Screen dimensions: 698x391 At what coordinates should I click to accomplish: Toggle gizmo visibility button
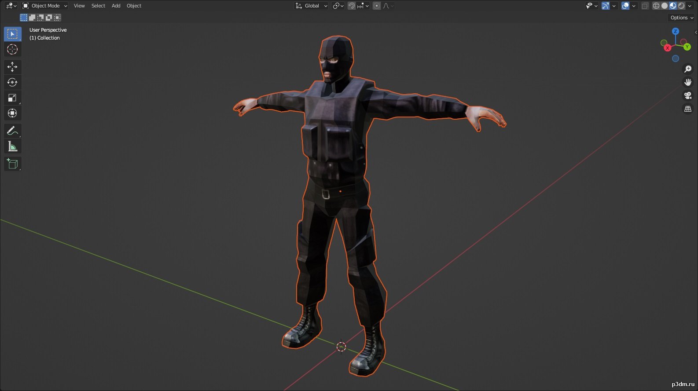[x=606, y=6]
